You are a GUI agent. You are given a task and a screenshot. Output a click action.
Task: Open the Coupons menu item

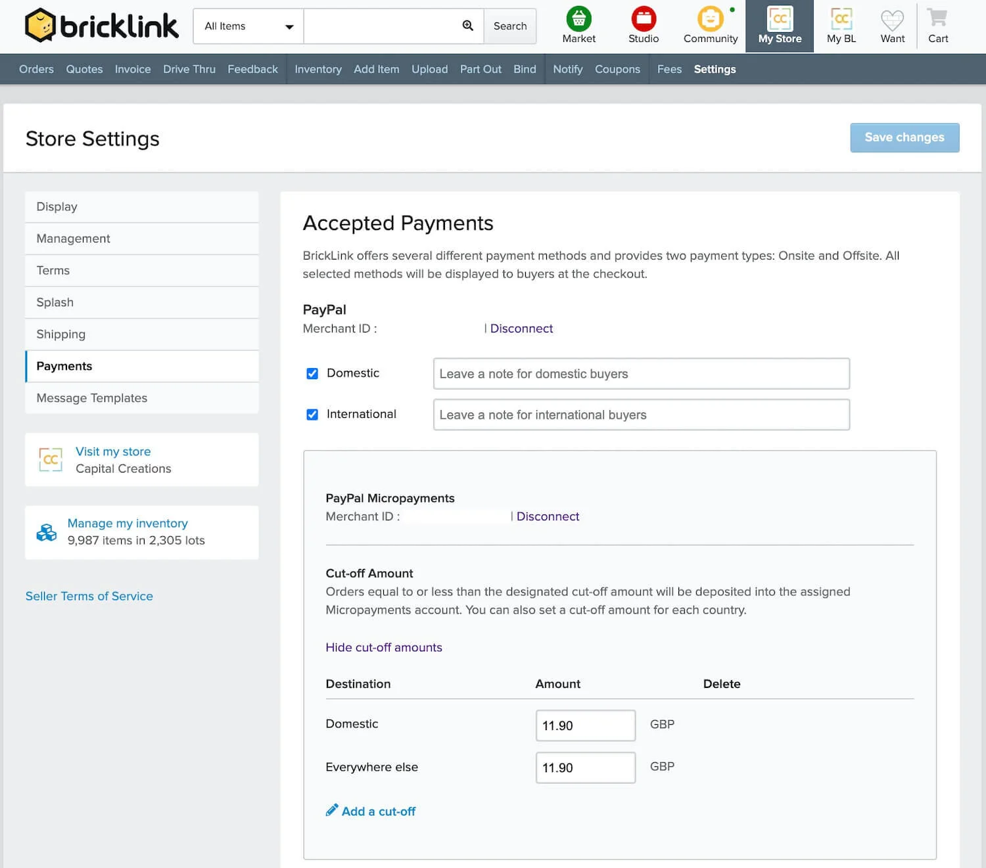[617, 69]
